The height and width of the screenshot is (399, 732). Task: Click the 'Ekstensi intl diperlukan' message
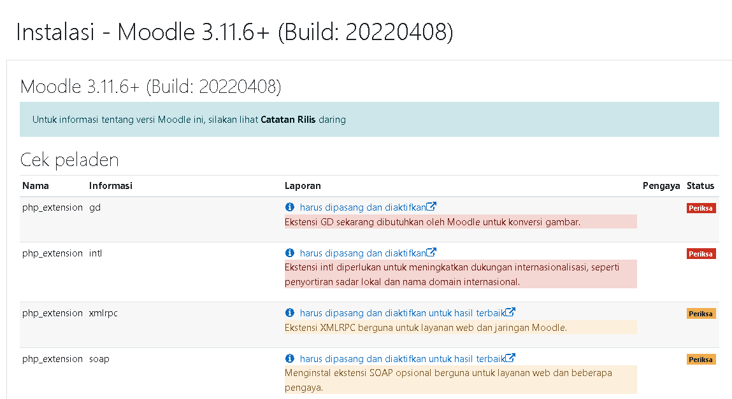(461, 274)
